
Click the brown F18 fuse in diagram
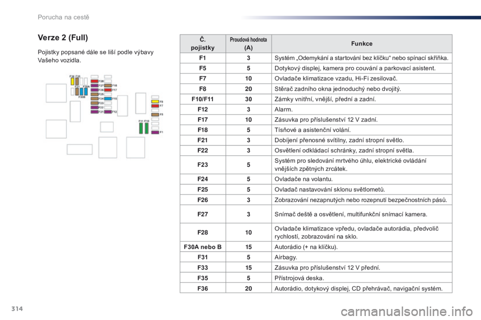point(108,85)
